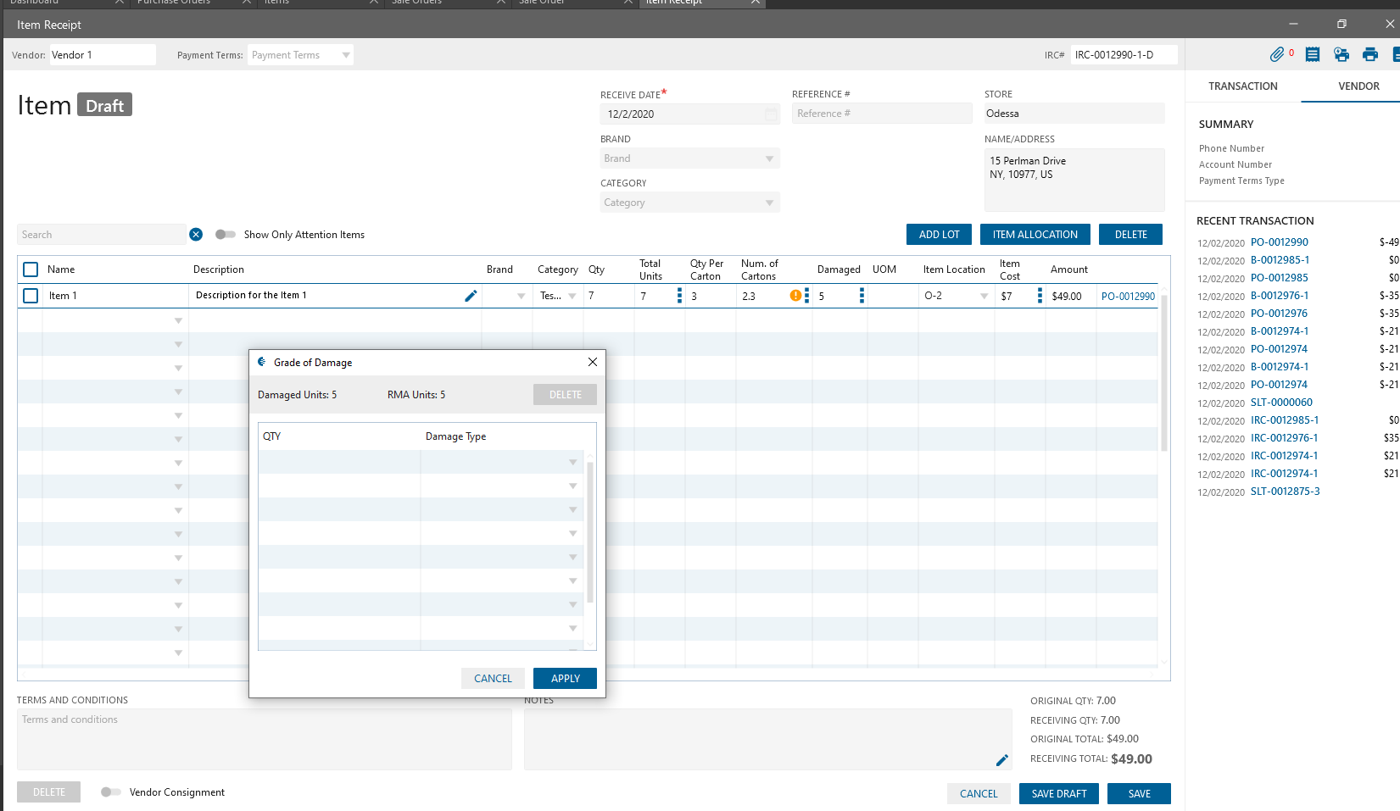
Task: Click the ADD LOT button
Action: pyautogui.click(x=940, y=235)
